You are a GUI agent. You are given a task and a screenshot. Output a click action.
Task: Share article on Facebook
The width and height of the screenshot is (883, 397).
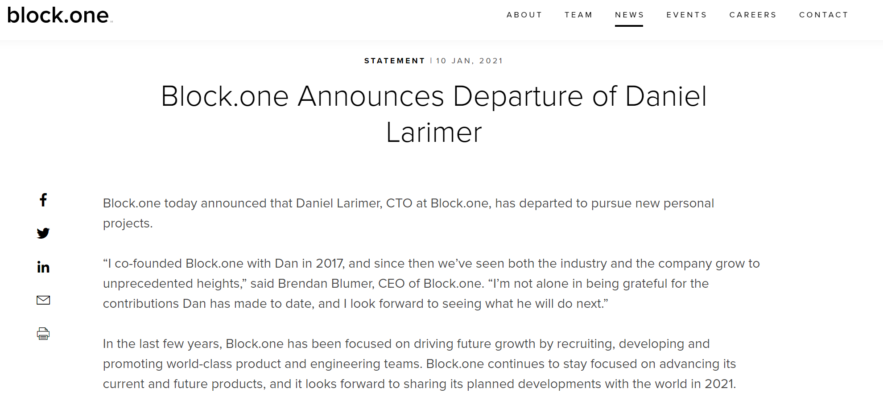[x=43, y=200]
